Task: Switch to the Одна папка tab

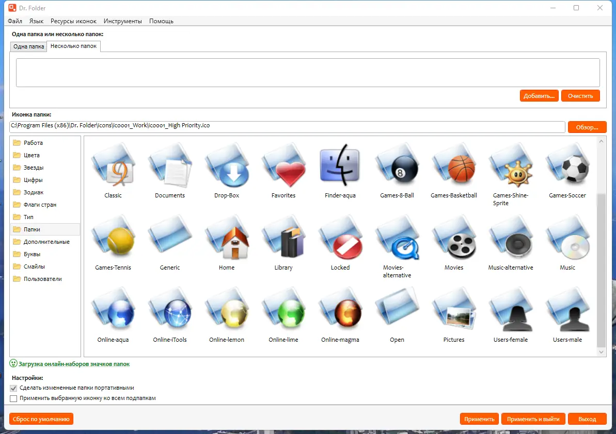Action: 29,46
